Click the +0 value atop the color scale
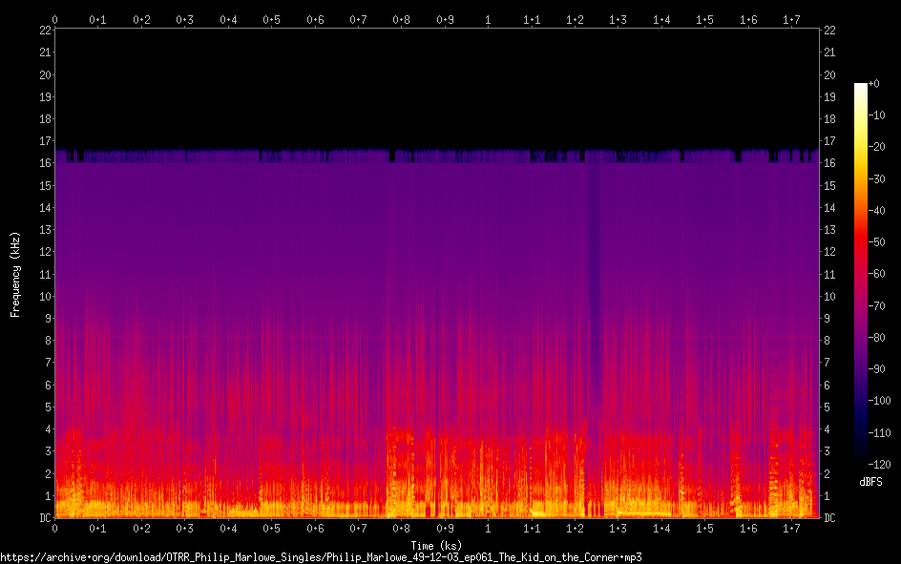Viewport: 901px width, 564px height. click(x=874, y=84)
